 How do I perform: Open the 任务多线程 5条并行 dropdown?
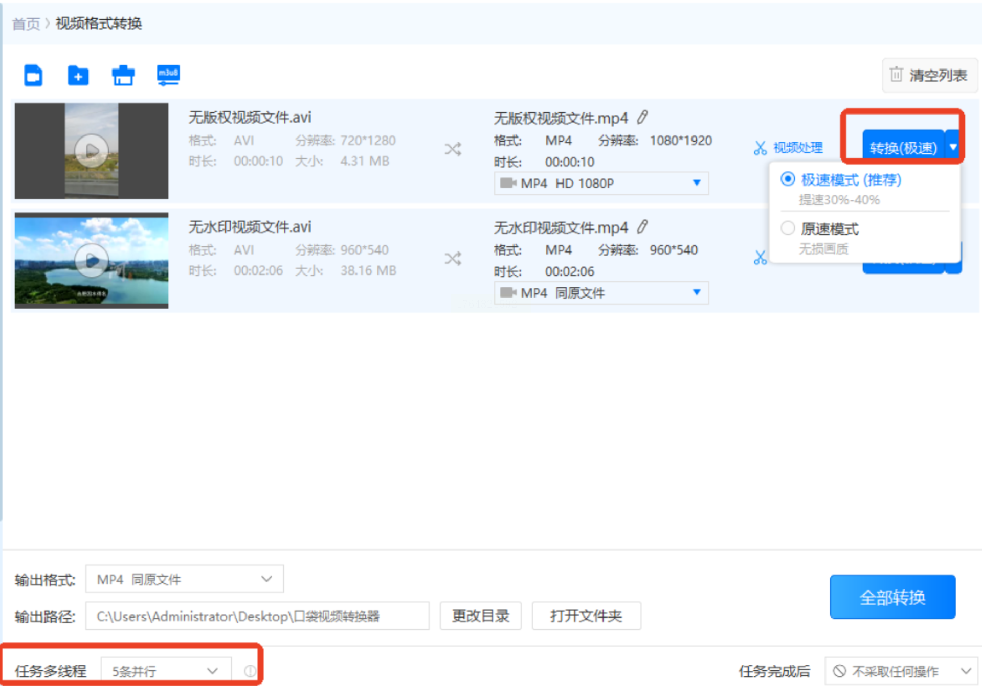(166, 671)
